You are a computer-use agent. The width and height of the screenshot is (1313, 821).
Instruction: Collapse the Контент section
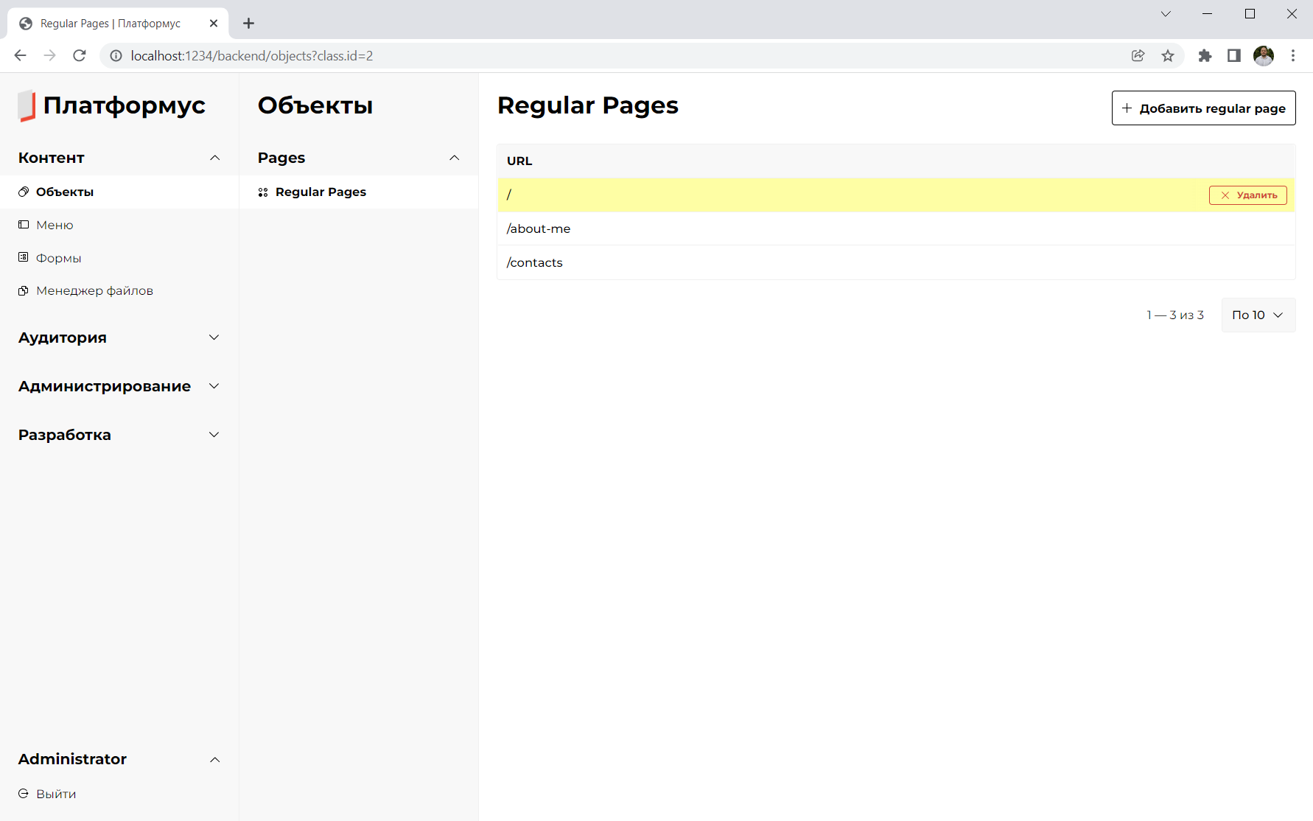click(x=214, y=158)
